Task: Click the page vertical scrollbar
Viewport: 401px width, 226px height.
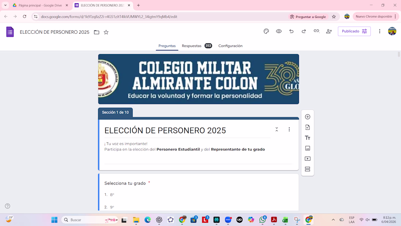Action: (x=399, y=54)
